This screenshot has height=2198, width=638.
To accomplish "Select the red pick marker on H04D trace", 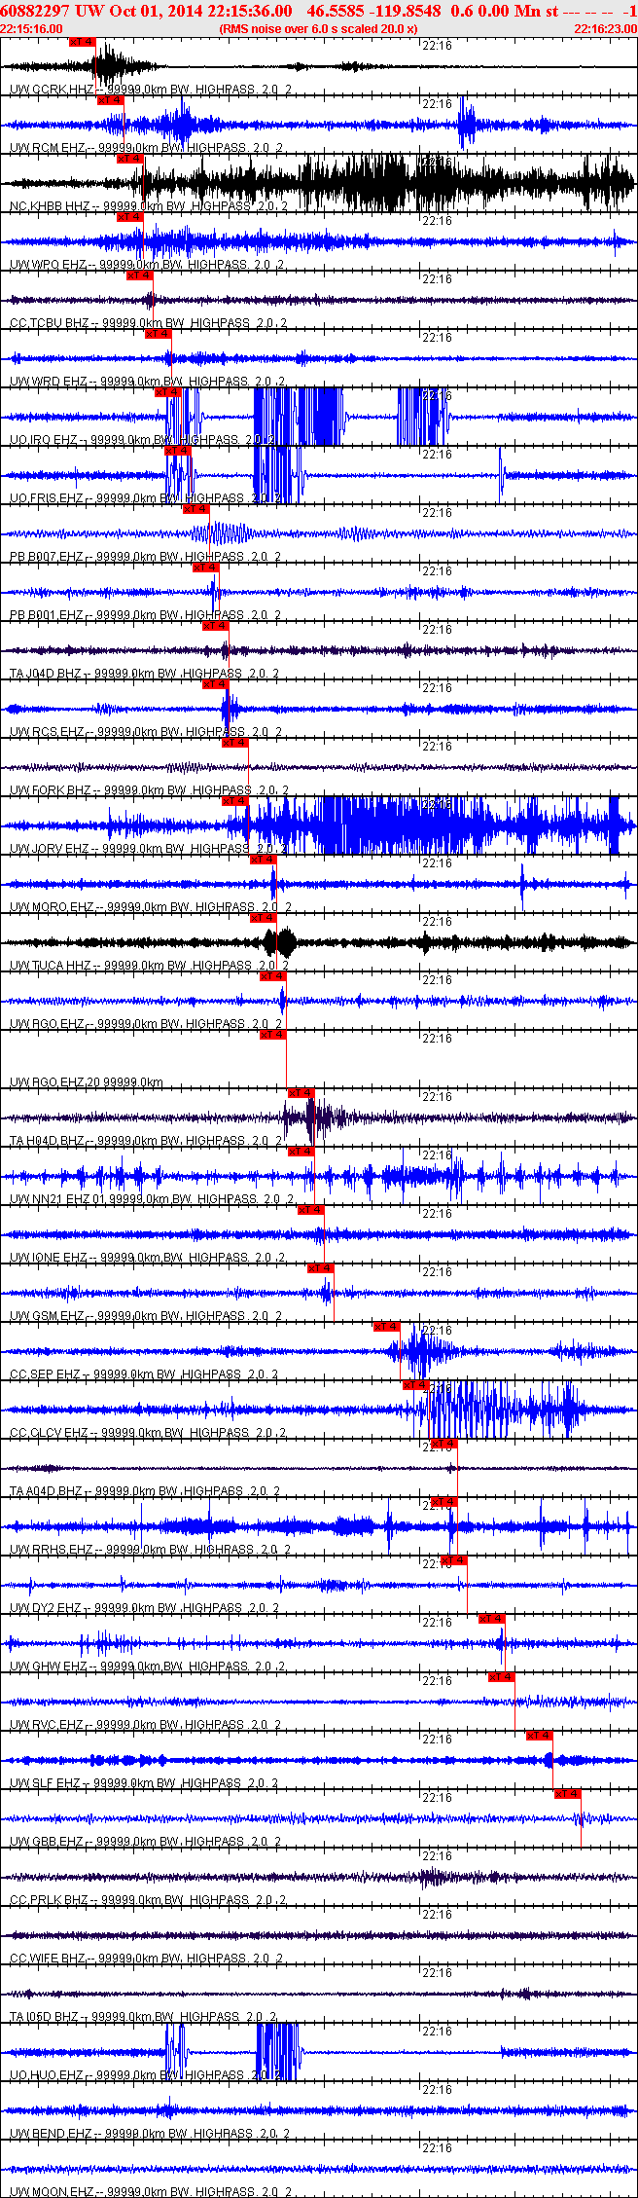I will coord(301,1093).
